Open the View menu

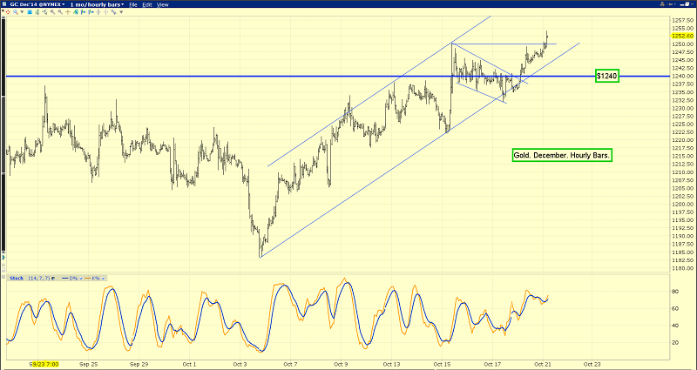point(163,4)
